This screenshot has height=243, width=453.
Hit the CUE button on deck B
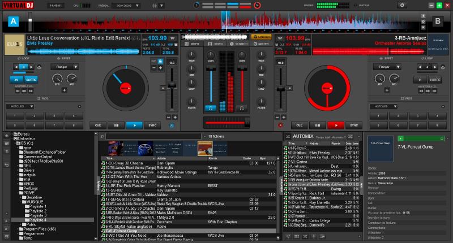pos(300,125)
